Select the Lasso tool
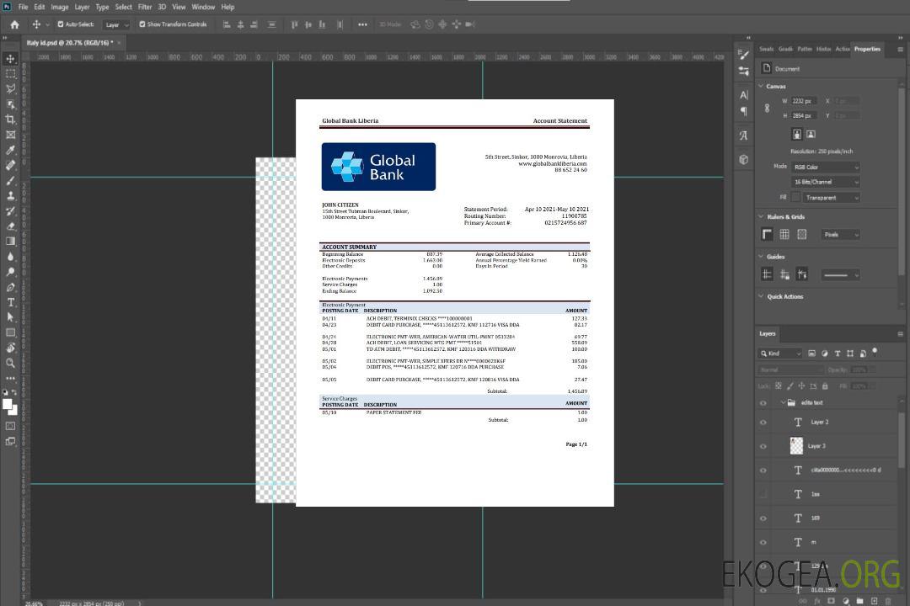 click(x=10, y=88)
